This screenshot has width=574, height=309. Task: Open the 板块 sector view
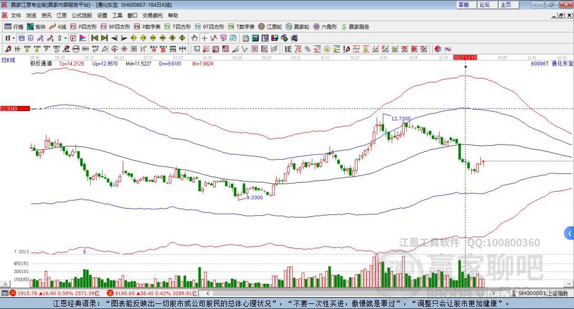click(x=36, y=27)
